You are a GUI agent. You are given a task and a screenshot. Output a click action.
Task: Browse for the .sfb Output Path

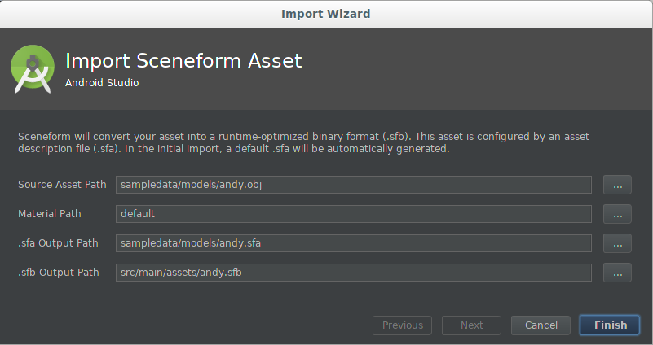617,273
